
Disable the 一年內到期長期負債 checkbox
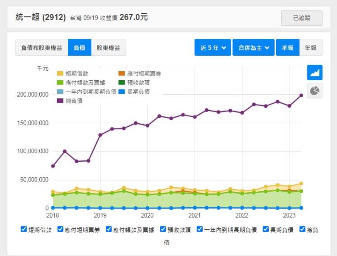point(200,229)
